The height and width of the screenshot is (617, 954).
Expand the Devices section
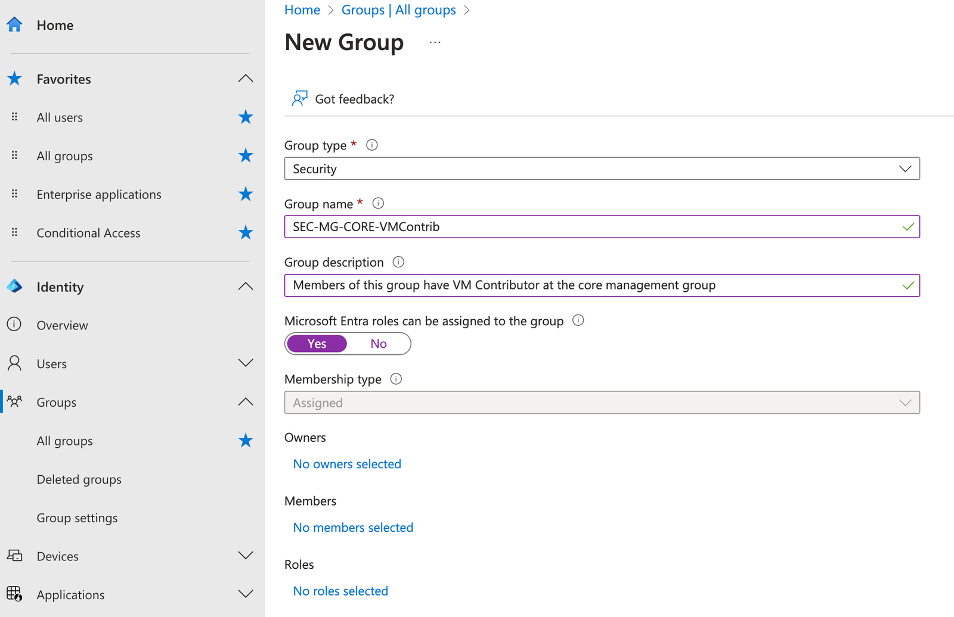click(x=246, y=555)
